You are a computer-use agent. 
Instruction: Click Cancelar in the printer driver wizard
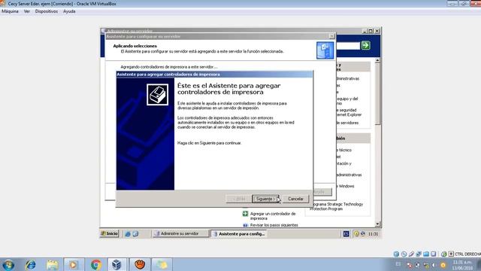295,199
